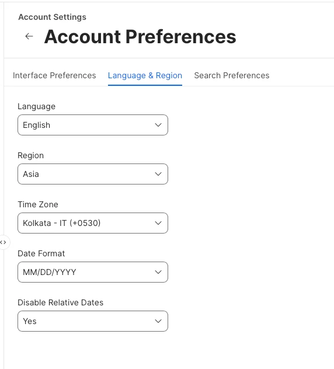Viewport: 334px width, 369px height.
Task: Click the chevron arrow in the Time Zone field
Action: pyautogui.click(x=158, y=223)
